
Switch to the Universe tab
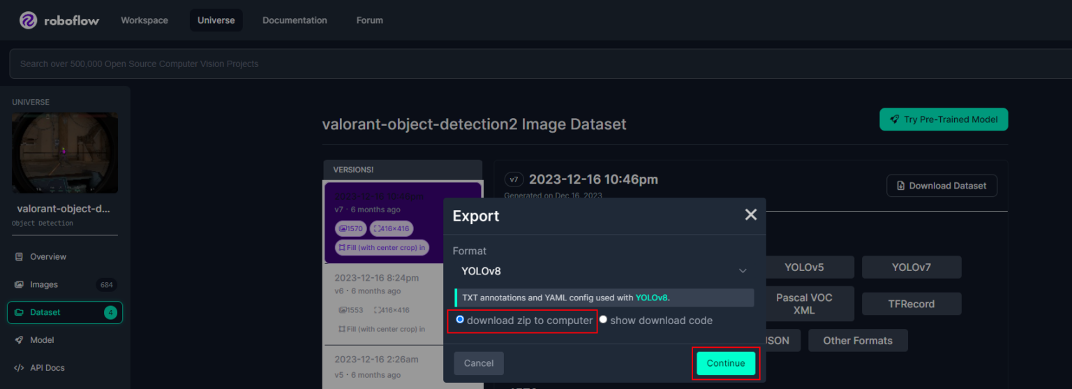pyautogui.click(x=216, y=20)
